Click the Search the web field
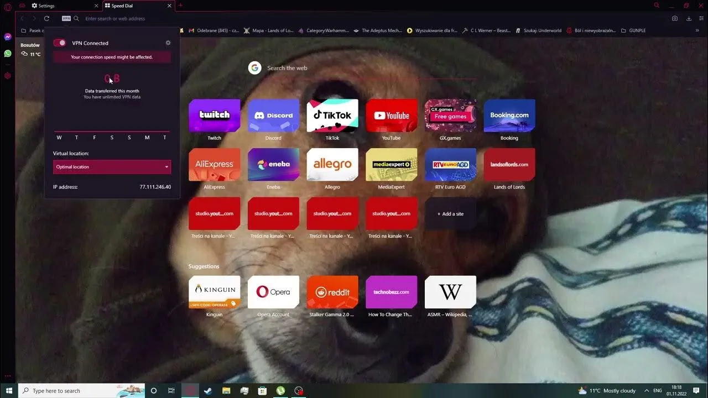 pos(304,67)
